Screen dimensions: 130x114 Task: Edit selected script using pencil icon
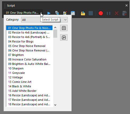click(x=65, y=13)
